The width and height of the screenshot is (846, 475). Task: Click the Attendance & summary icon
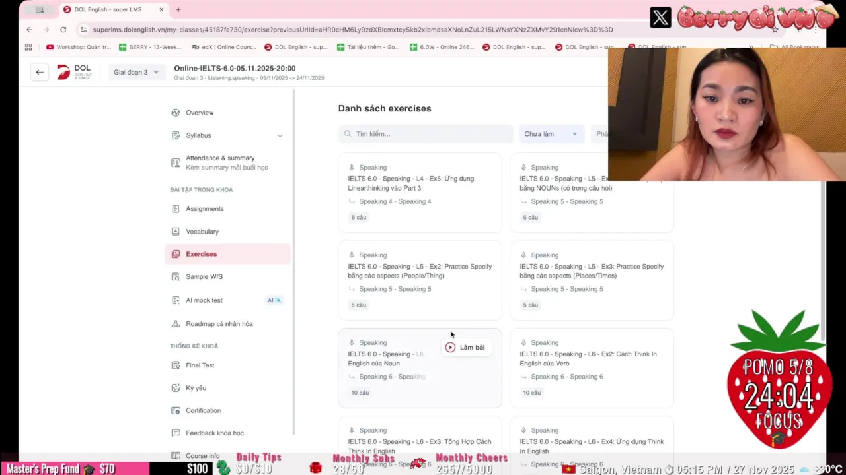point(175,162)
